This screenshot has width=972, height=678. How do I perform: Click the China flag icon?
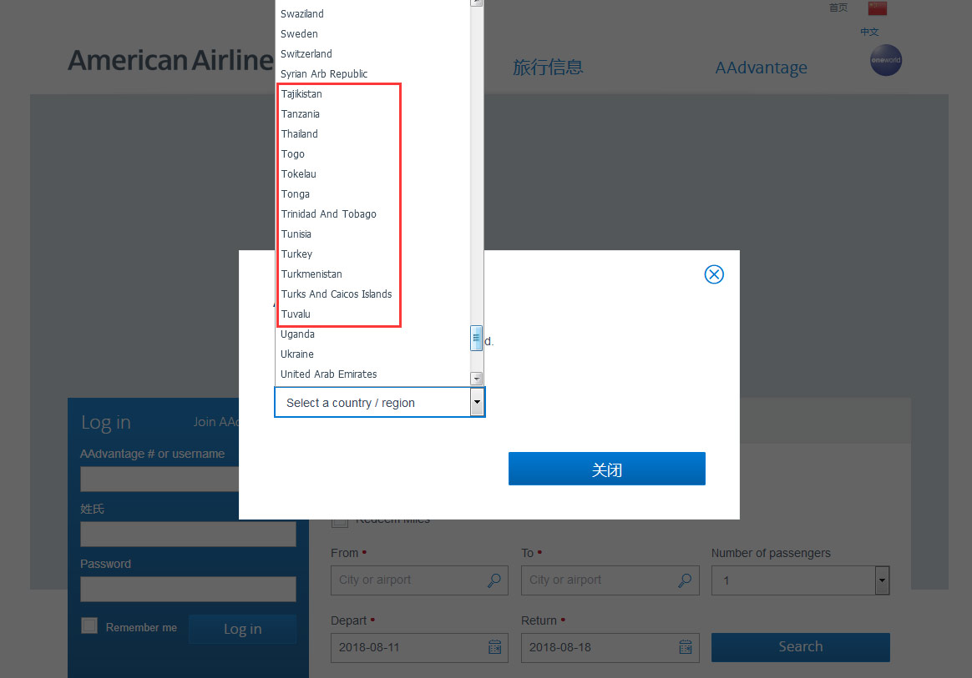pos(877,8)
